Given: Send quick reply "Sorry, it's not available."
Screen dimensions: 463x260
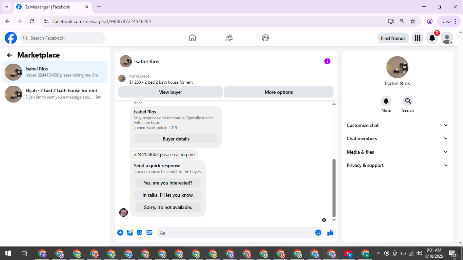Looking at the screenshot, I should pos(168,207).
